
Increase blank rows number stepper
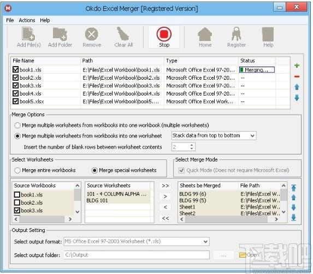(192, 145)
